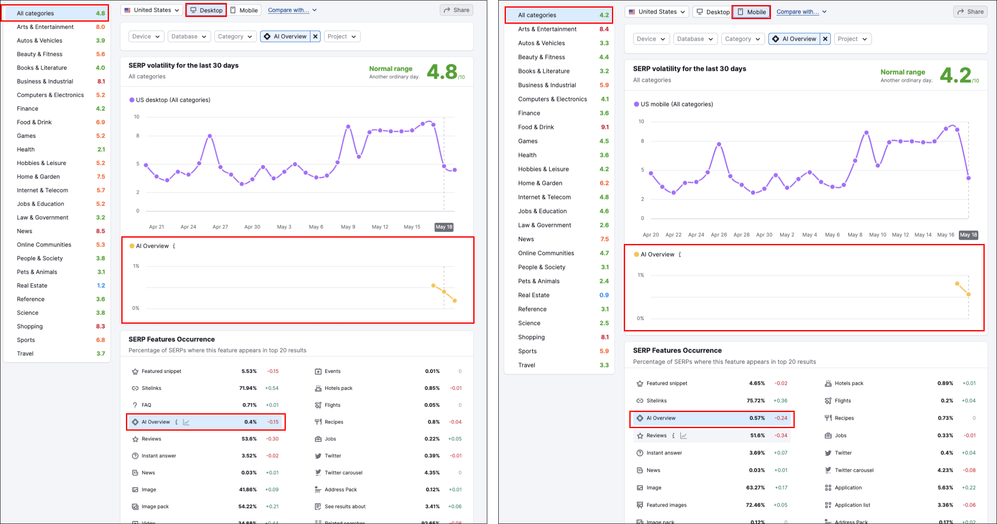997x524 pixels.
Task: Switch to Mobile device in the 4.8 score report
Action: click(x=244, y=10)
